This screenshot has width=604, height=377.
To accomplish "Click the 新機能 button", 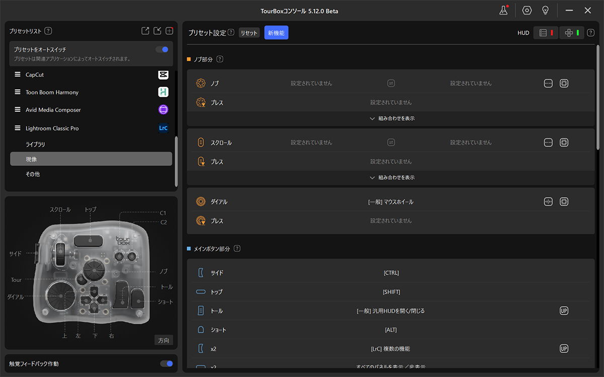I will click(x=276, y=33).
